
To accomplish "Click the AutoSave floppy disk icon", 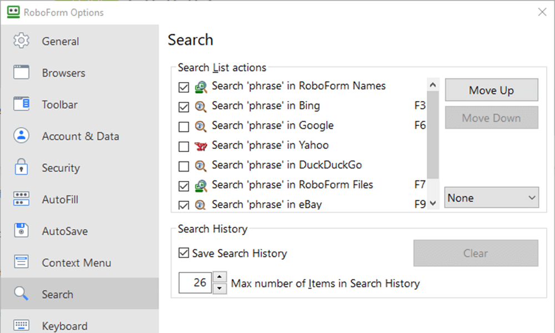I will (x=21, y=230).
